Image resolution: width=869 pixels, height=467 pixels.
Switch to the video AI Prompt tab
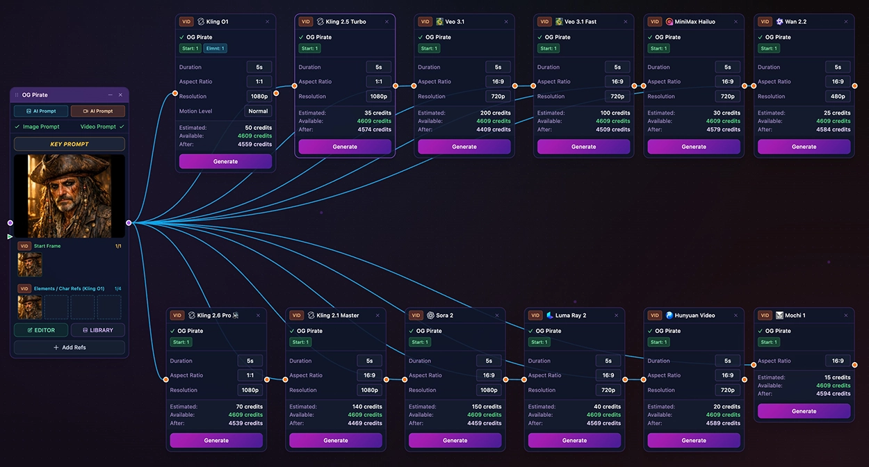point(97,110)
